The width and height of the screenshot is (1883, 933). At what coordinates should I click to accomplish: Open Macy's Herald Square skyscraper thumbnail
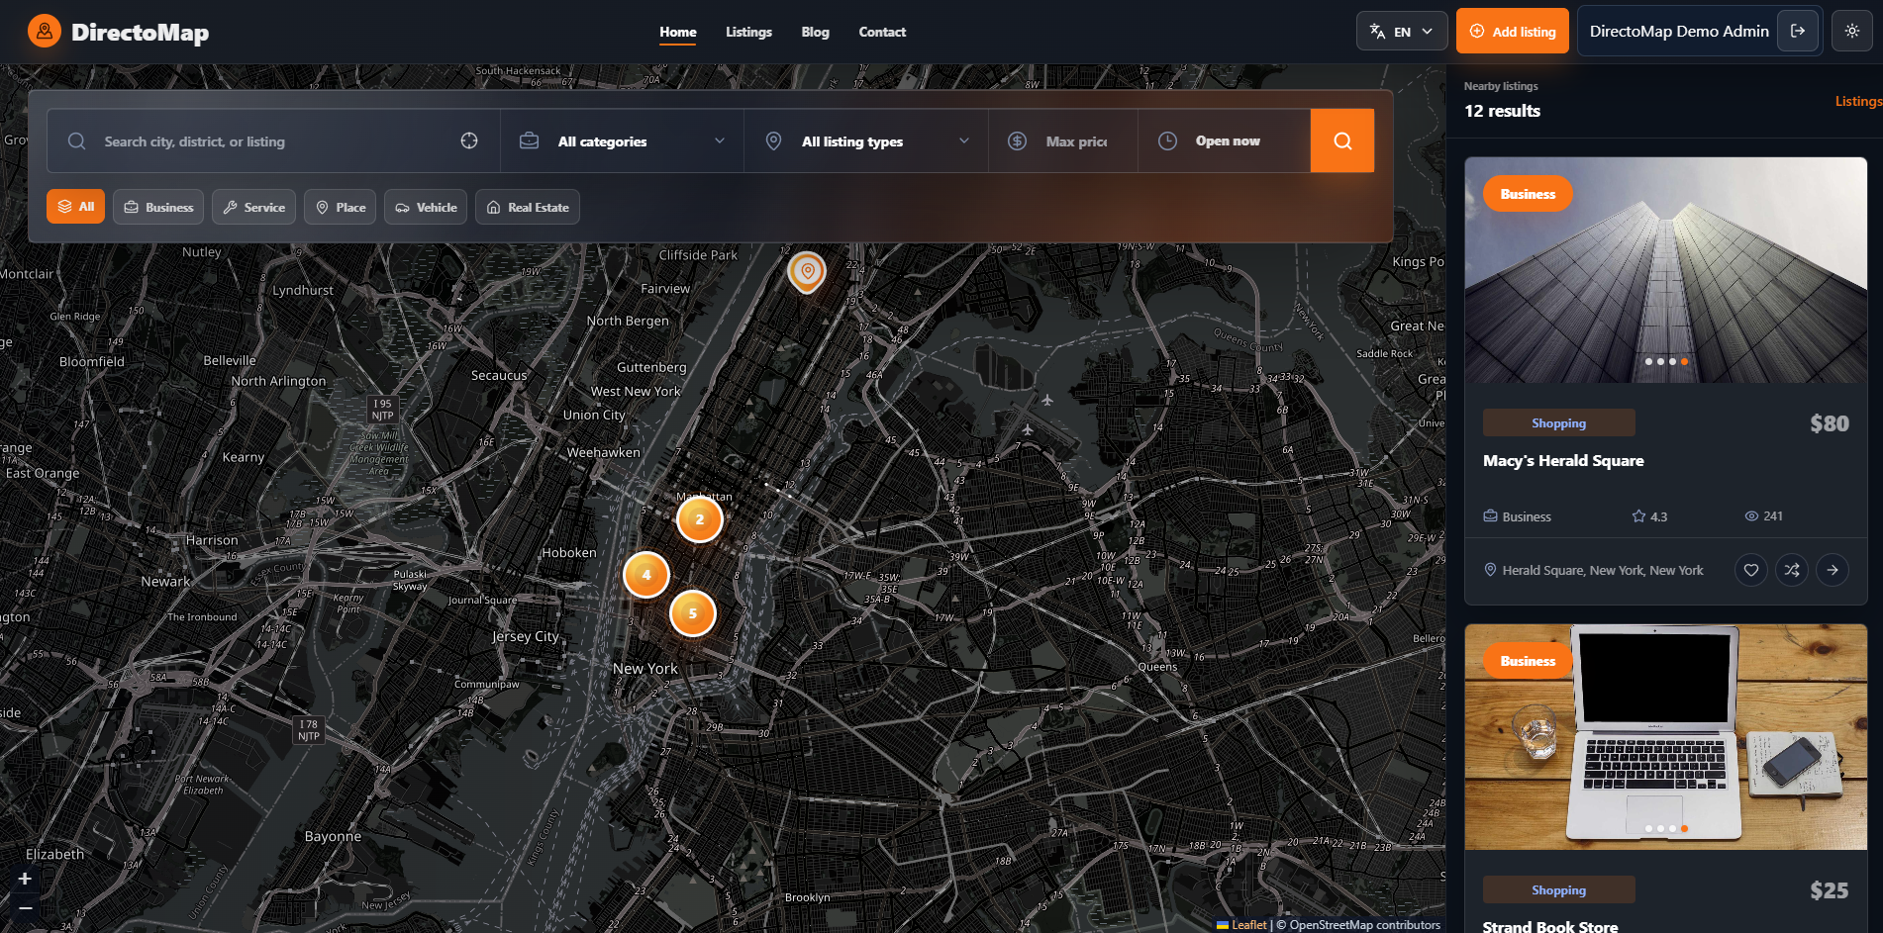pos(1666,270)
